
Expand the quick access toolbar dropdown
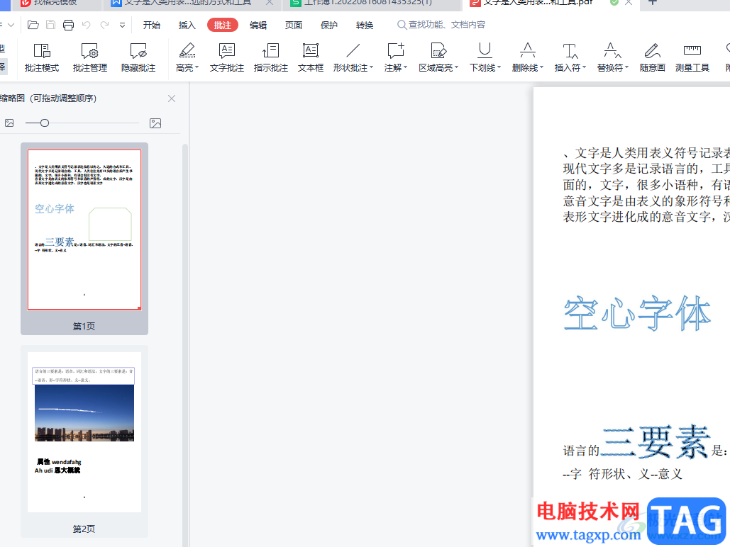122,26
